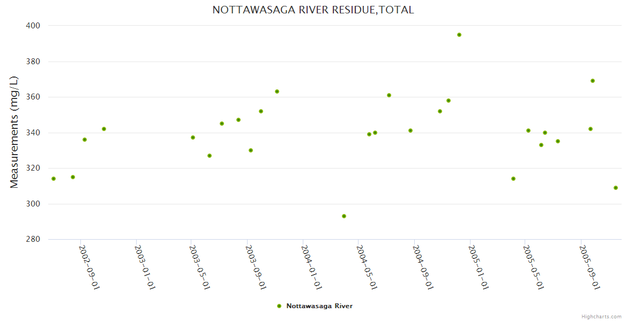627x321 pixels.
Task: Click the Measurements (mg/L) axis title
Action: click(14, 132)
